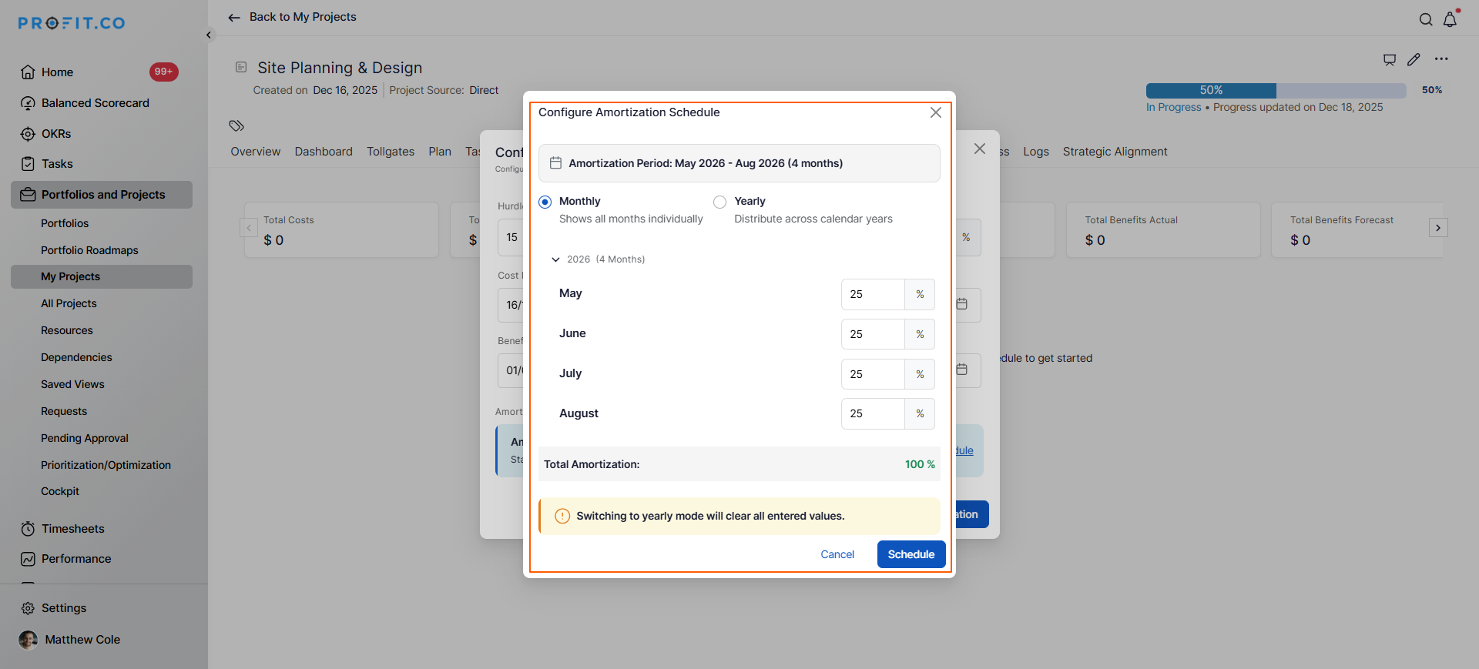Cancel the amortization schedule dialog

837,554
